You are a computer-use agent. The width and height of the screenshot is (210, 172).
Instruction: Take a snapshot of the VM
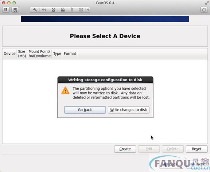pyautogui.click(x=15, y=9)
